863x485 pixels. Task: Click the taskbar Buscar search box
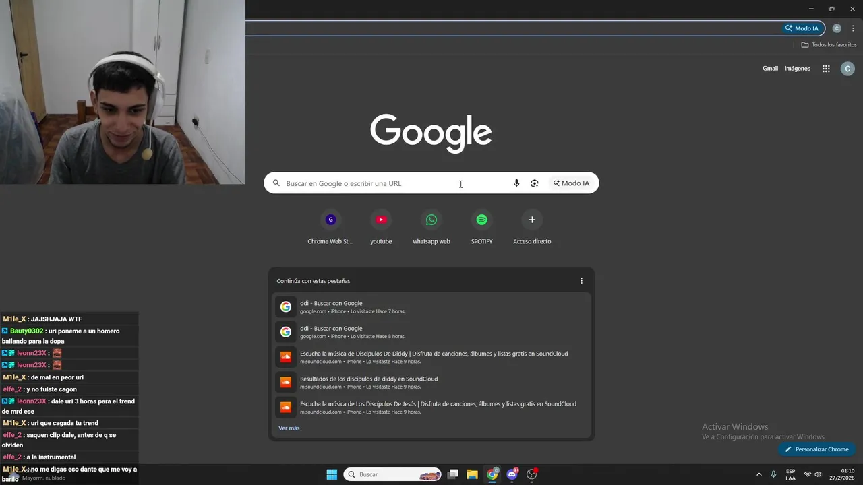click(x=392, y=474)
